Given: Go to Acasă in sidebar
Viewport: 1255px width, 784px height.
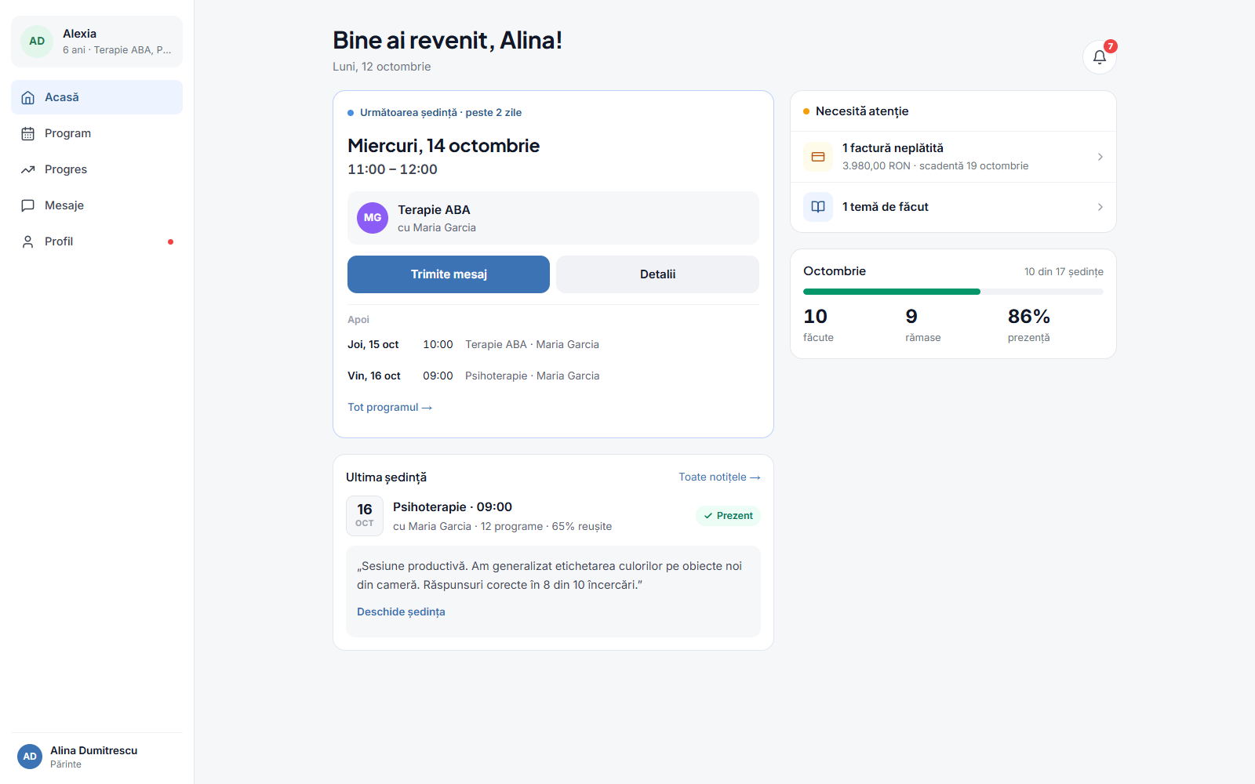Looking at the screenshot, I should (97, 97).
